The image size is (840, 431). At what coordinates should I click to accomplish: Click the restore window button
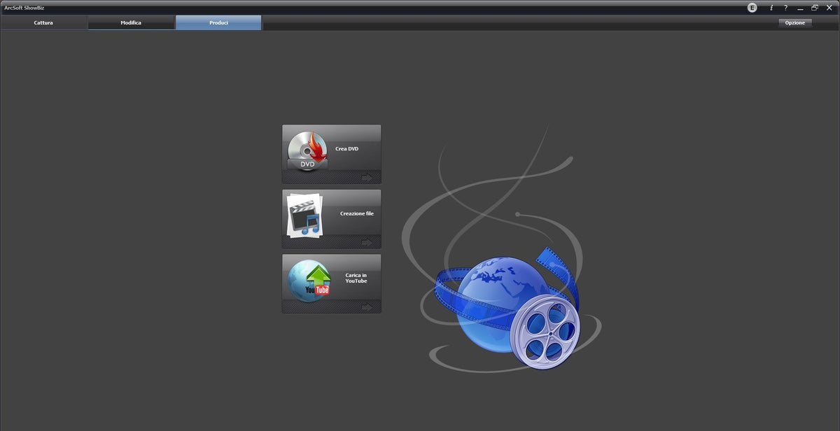pyautogui.click(x=814, y=8)
